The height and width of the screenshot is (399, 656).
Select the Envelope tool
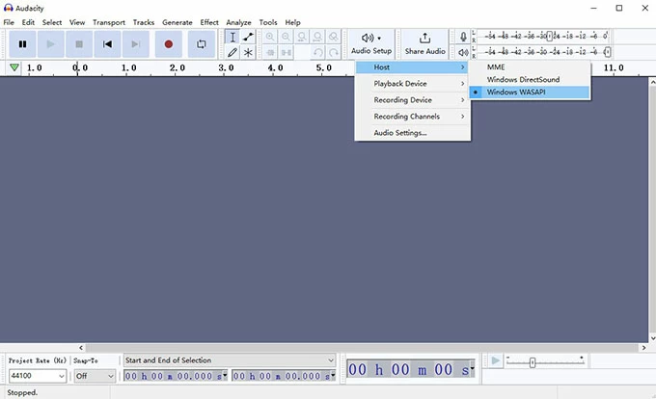click(248, 37)
